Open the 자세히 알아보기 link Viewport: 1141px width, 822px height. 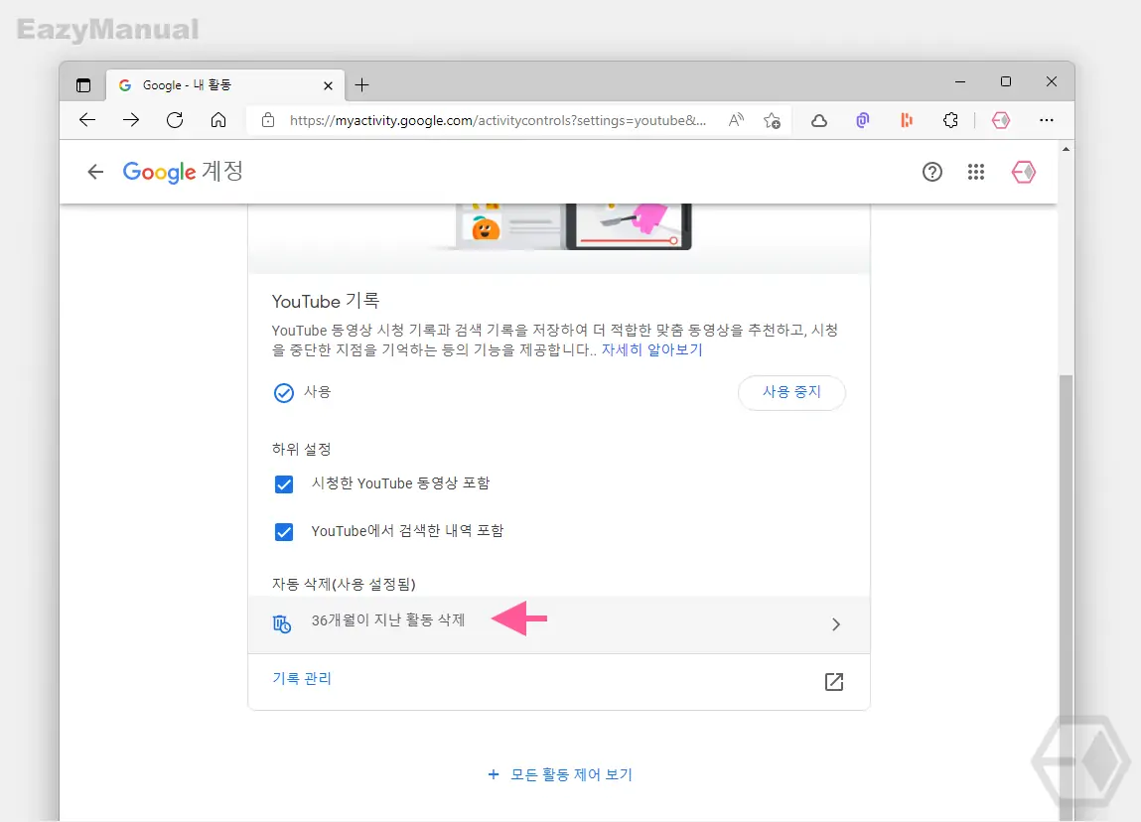click(651, 349)
